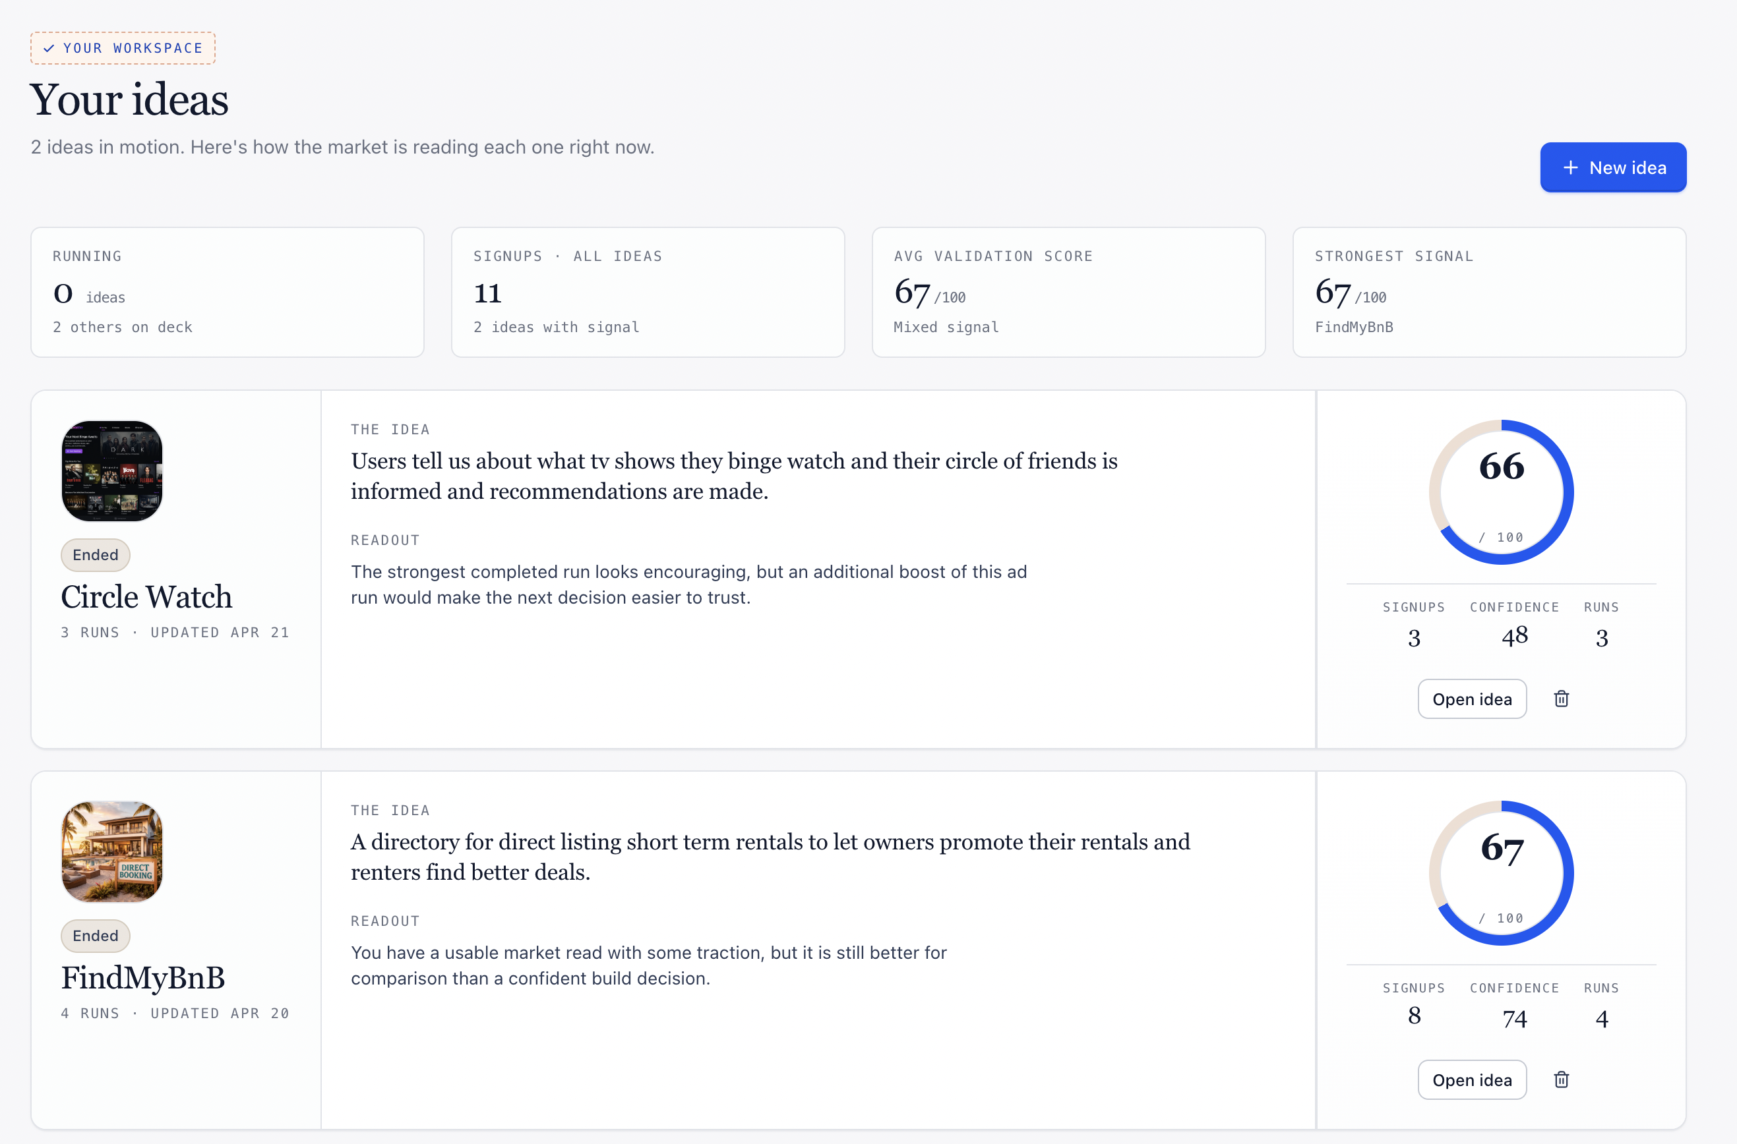This screenshot has width=1737, height=1144.
Task: Click the 67 score progress ring
Action: click(1500, 872)
